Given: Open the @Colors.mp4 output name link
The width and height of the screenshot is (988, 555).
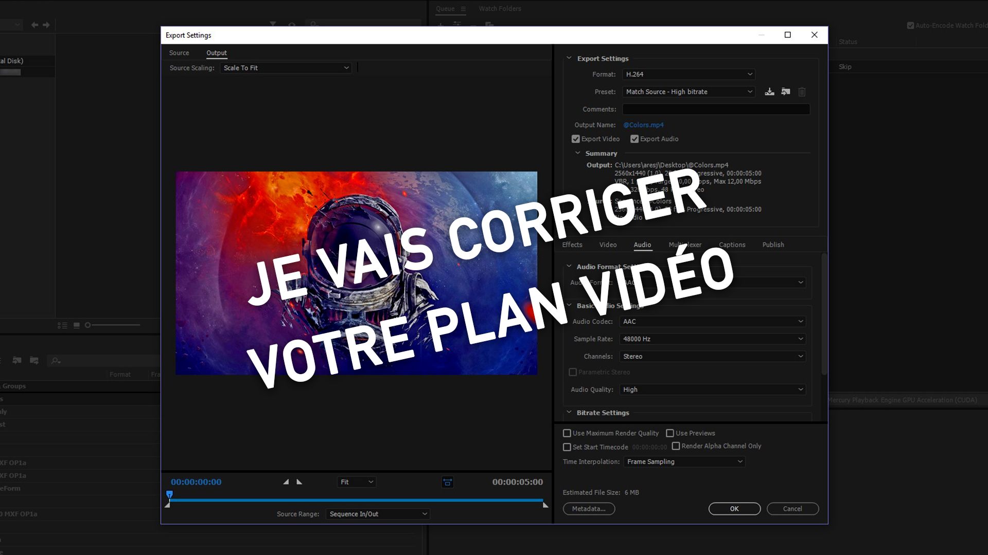Looking at the screenshot, I should pos(643,125).
